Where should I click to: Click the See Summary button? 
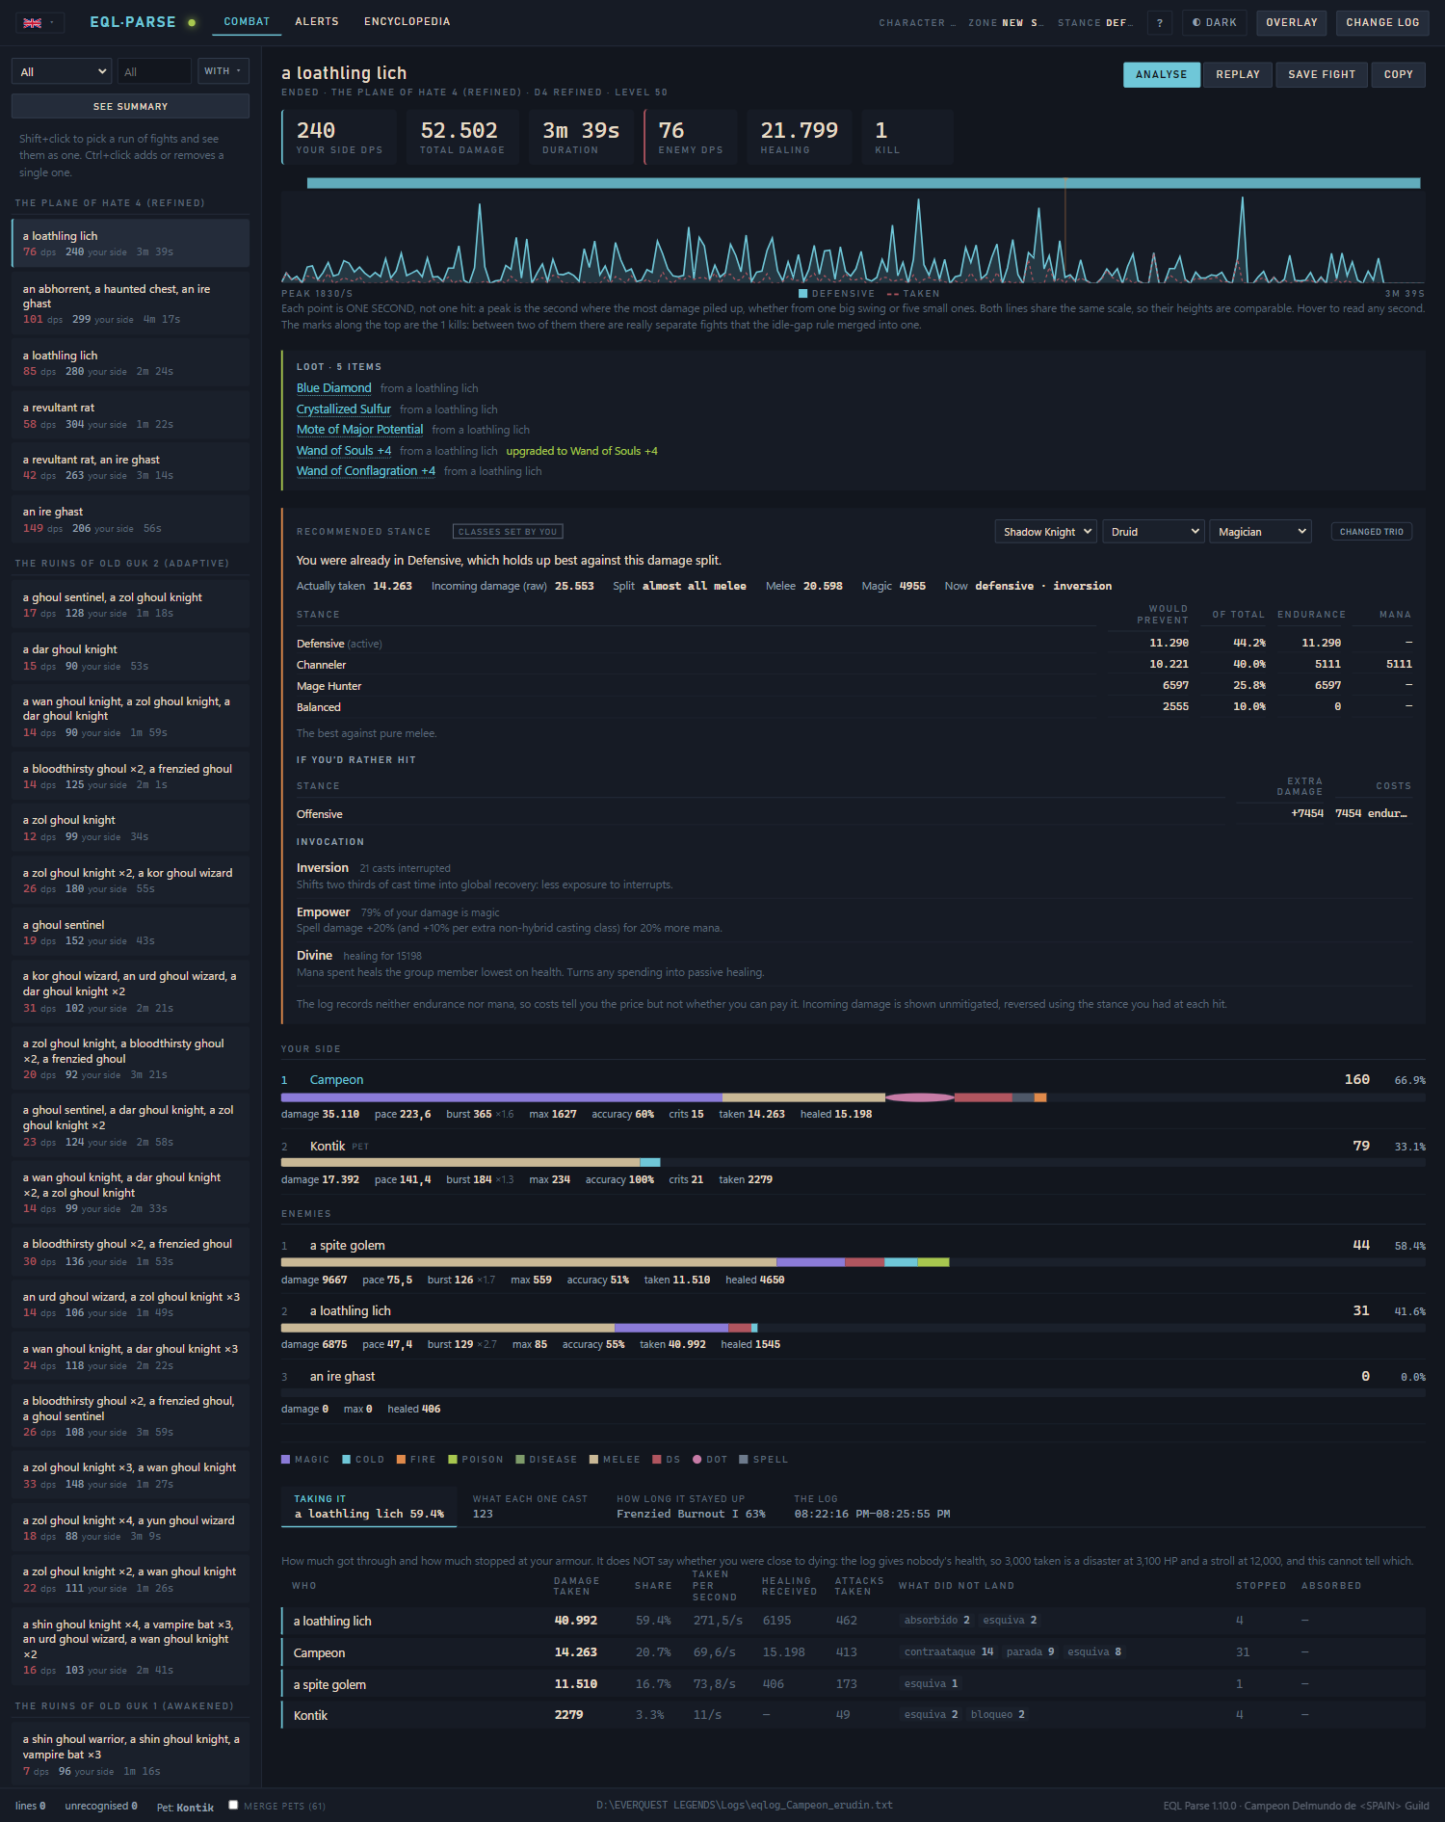(x=130, y=106)
